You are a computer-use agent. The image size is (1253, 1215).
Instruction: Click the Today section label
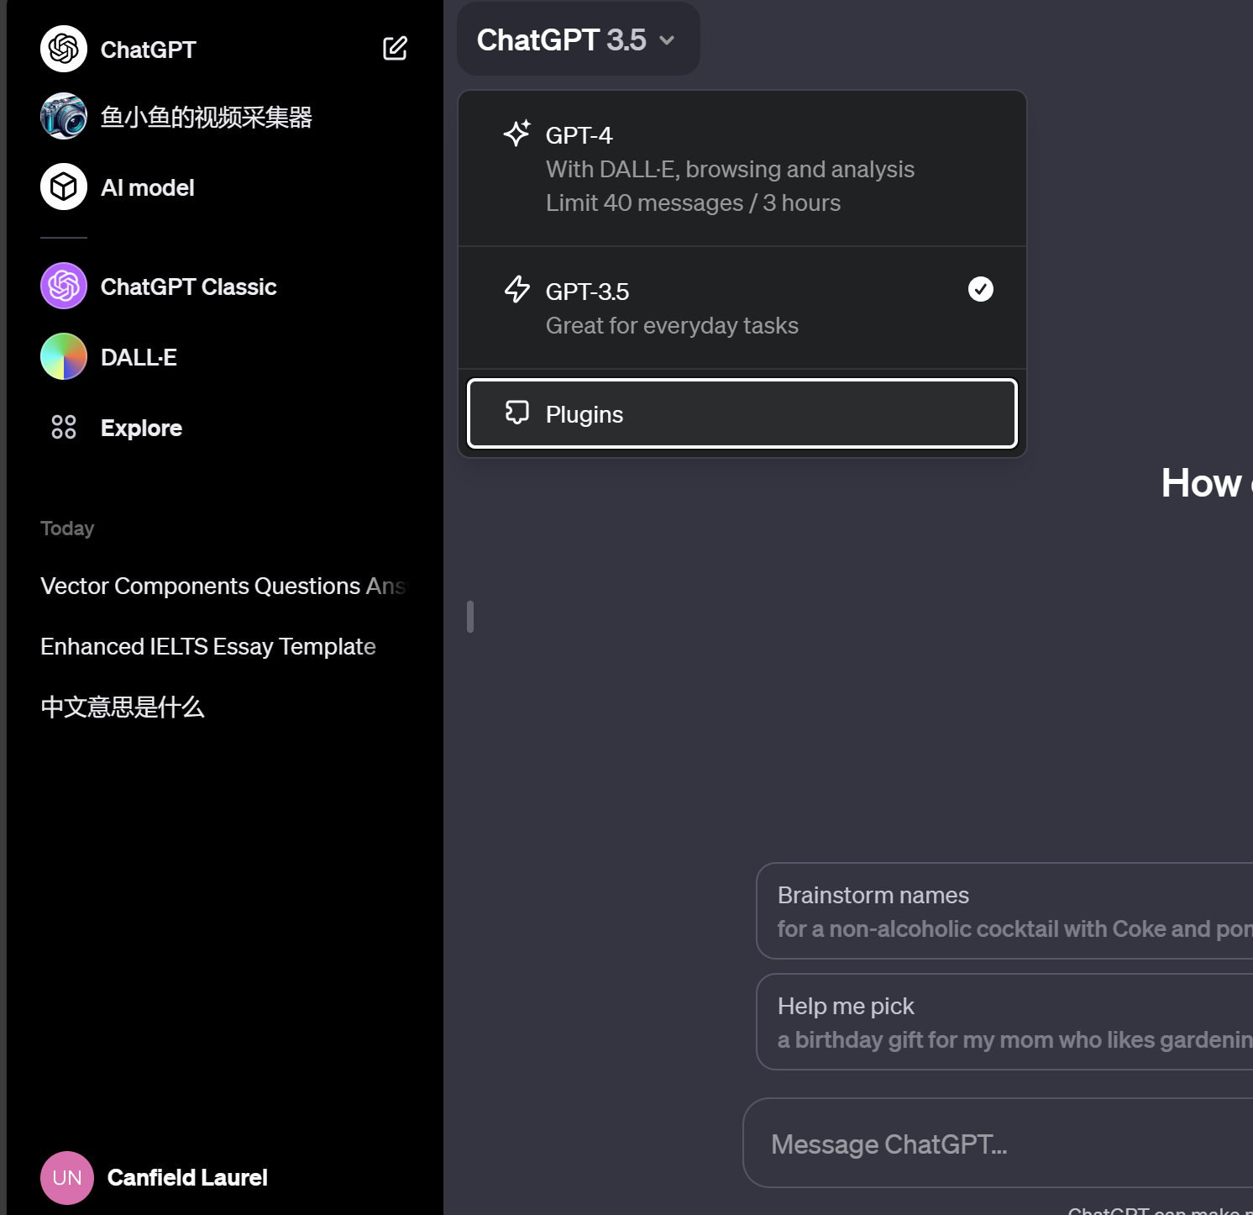67,528
